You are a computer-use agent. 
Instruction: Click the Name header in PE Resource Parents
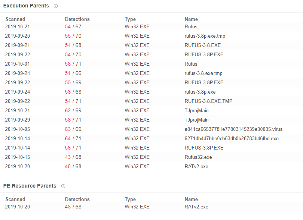point(191,199)
